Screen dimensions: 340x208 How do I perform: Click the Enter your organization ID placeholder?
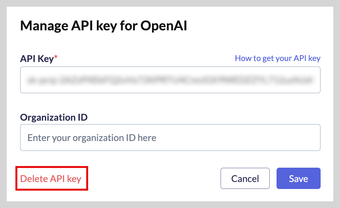click(92, 138)
